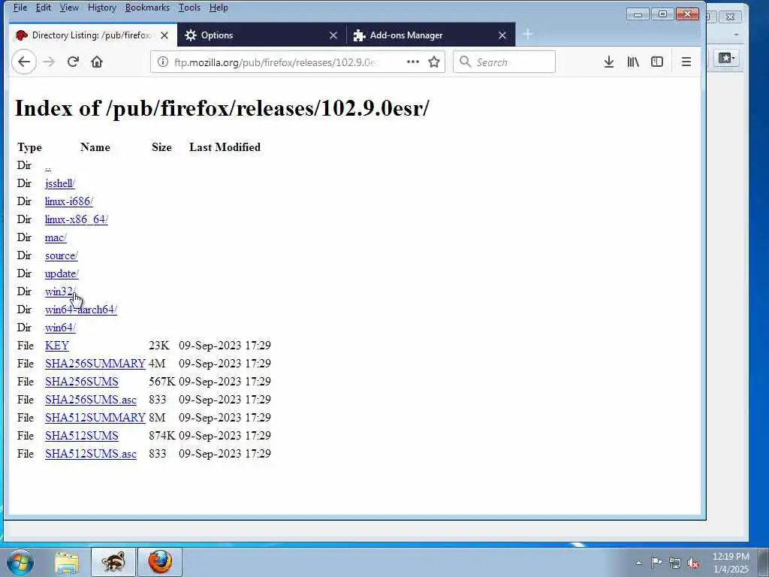The image size is (769, 577).
Task: Open network tray icon
Action: tap(675, 563)
